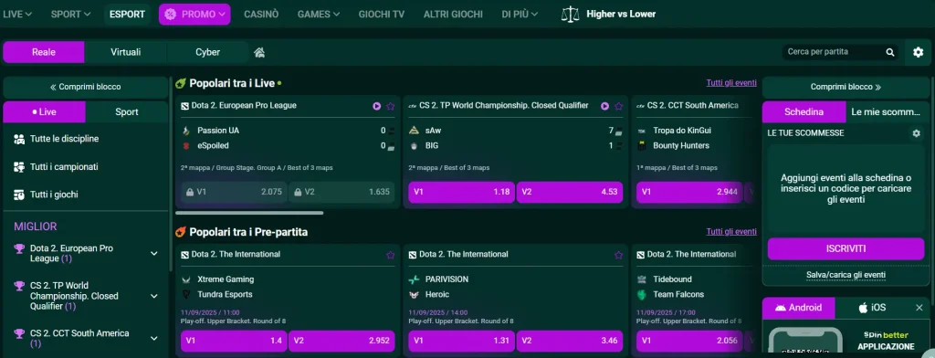The width and height of the screenshot is (935, 358).
Task: Click Salva/carica gli eventi link
Action: pos(846,275)
